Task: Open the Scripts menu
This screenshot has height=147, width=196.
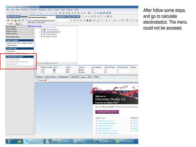Action: (56, 10)
